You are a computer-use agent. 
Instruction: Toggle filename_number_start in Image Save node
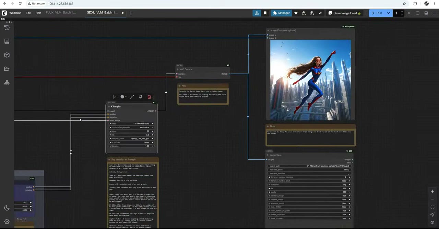tap(310, 181)
